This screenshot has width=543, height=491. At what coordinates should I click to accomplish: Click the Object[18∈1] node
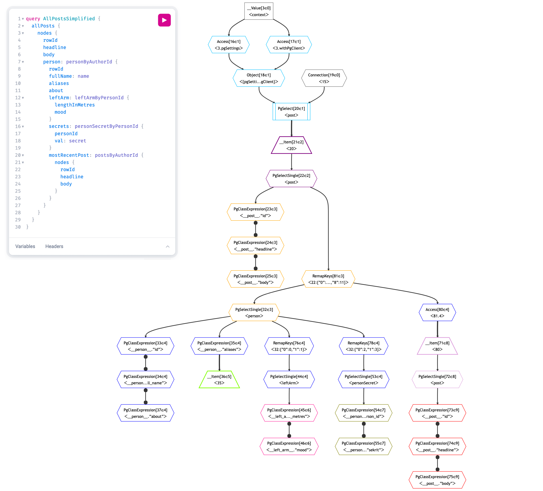259,78
